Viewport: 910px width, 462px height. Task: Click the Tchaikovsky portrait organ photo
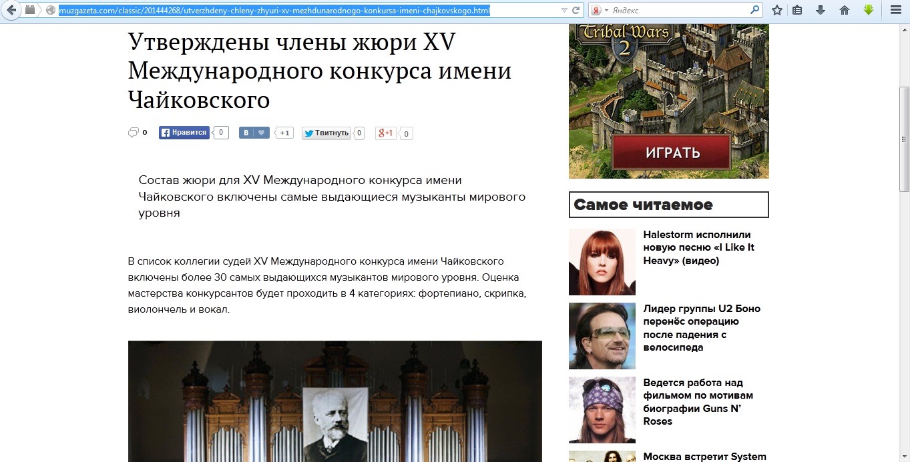click(335, 401)
